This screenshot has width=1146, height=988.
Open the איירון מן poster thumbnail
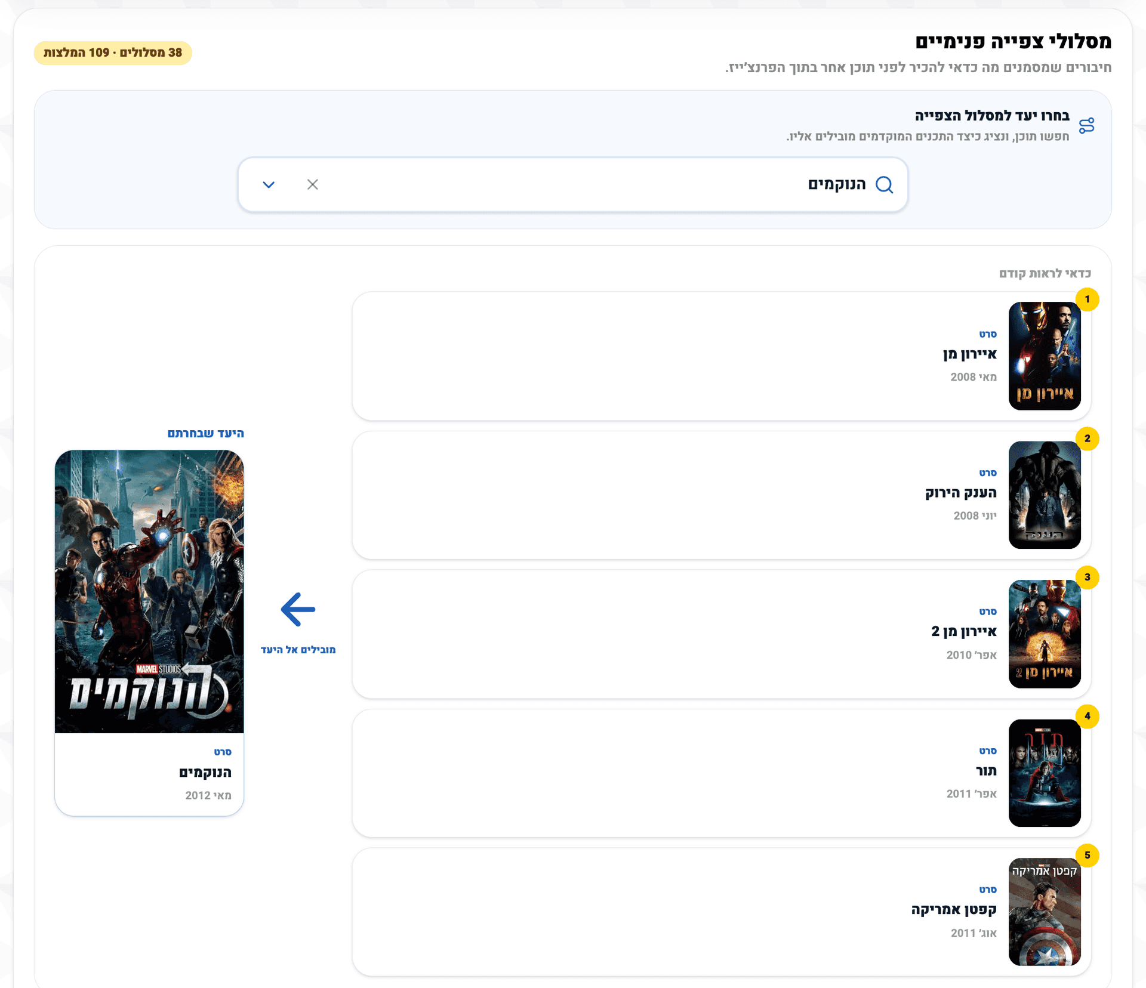click(x=1045, y=356)
